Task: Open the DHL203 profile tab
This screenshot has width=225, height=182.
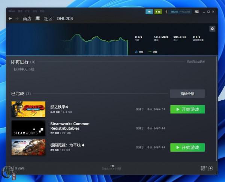Action: (64, 18)
